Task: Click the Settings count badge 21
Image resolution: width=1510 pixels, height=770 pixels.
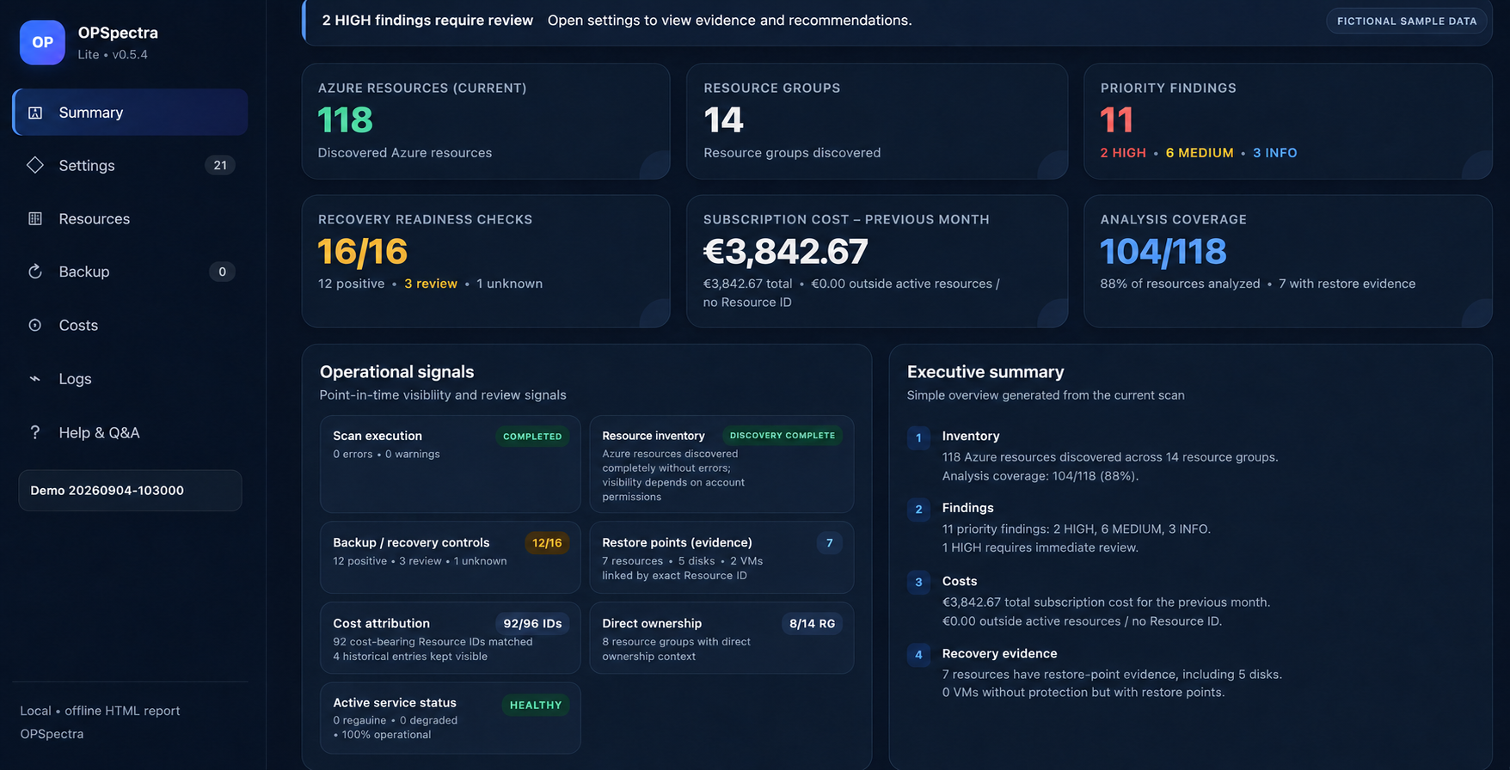Action: pos(220,165)
